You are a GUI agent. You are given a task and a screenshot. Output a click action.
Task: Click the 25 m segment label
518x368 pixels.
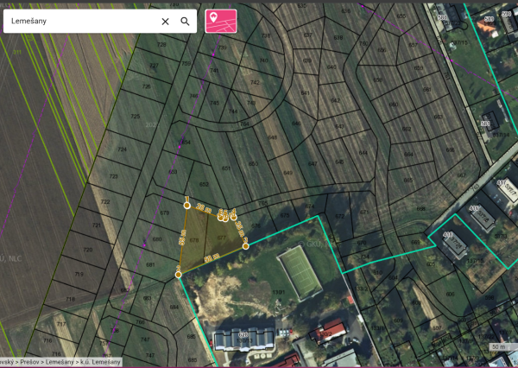pos(240,229)
